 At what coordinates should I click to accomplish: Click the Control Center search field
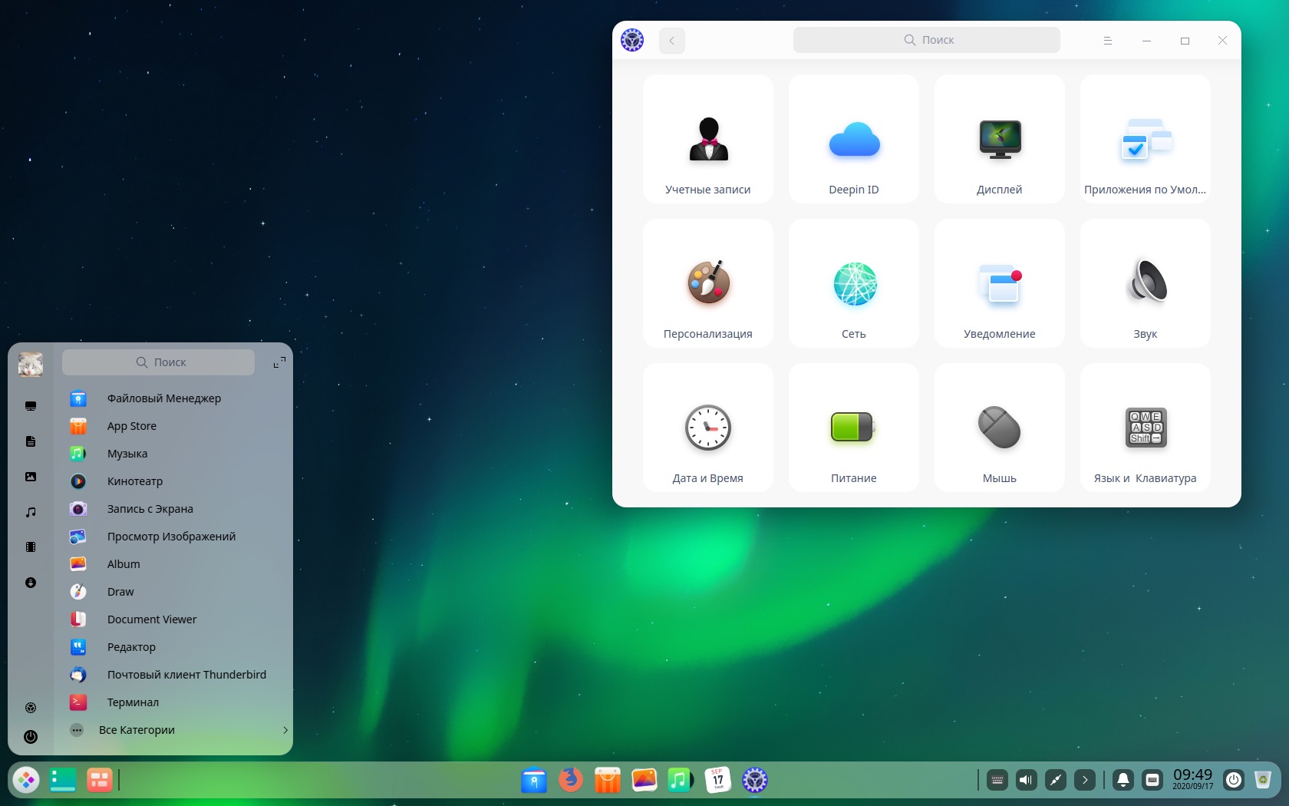926,40
